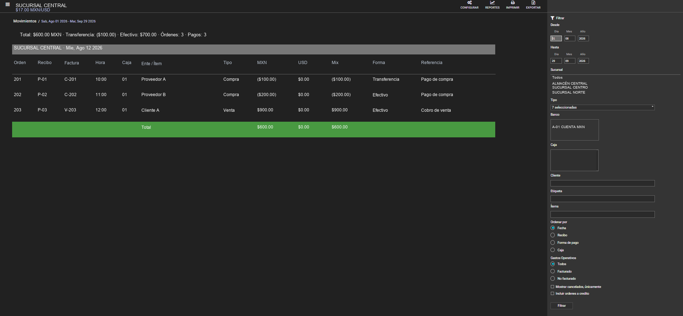Open the hamburger menu icon
Viewport: 683px width, 316px height.
[x=7, y=5]
